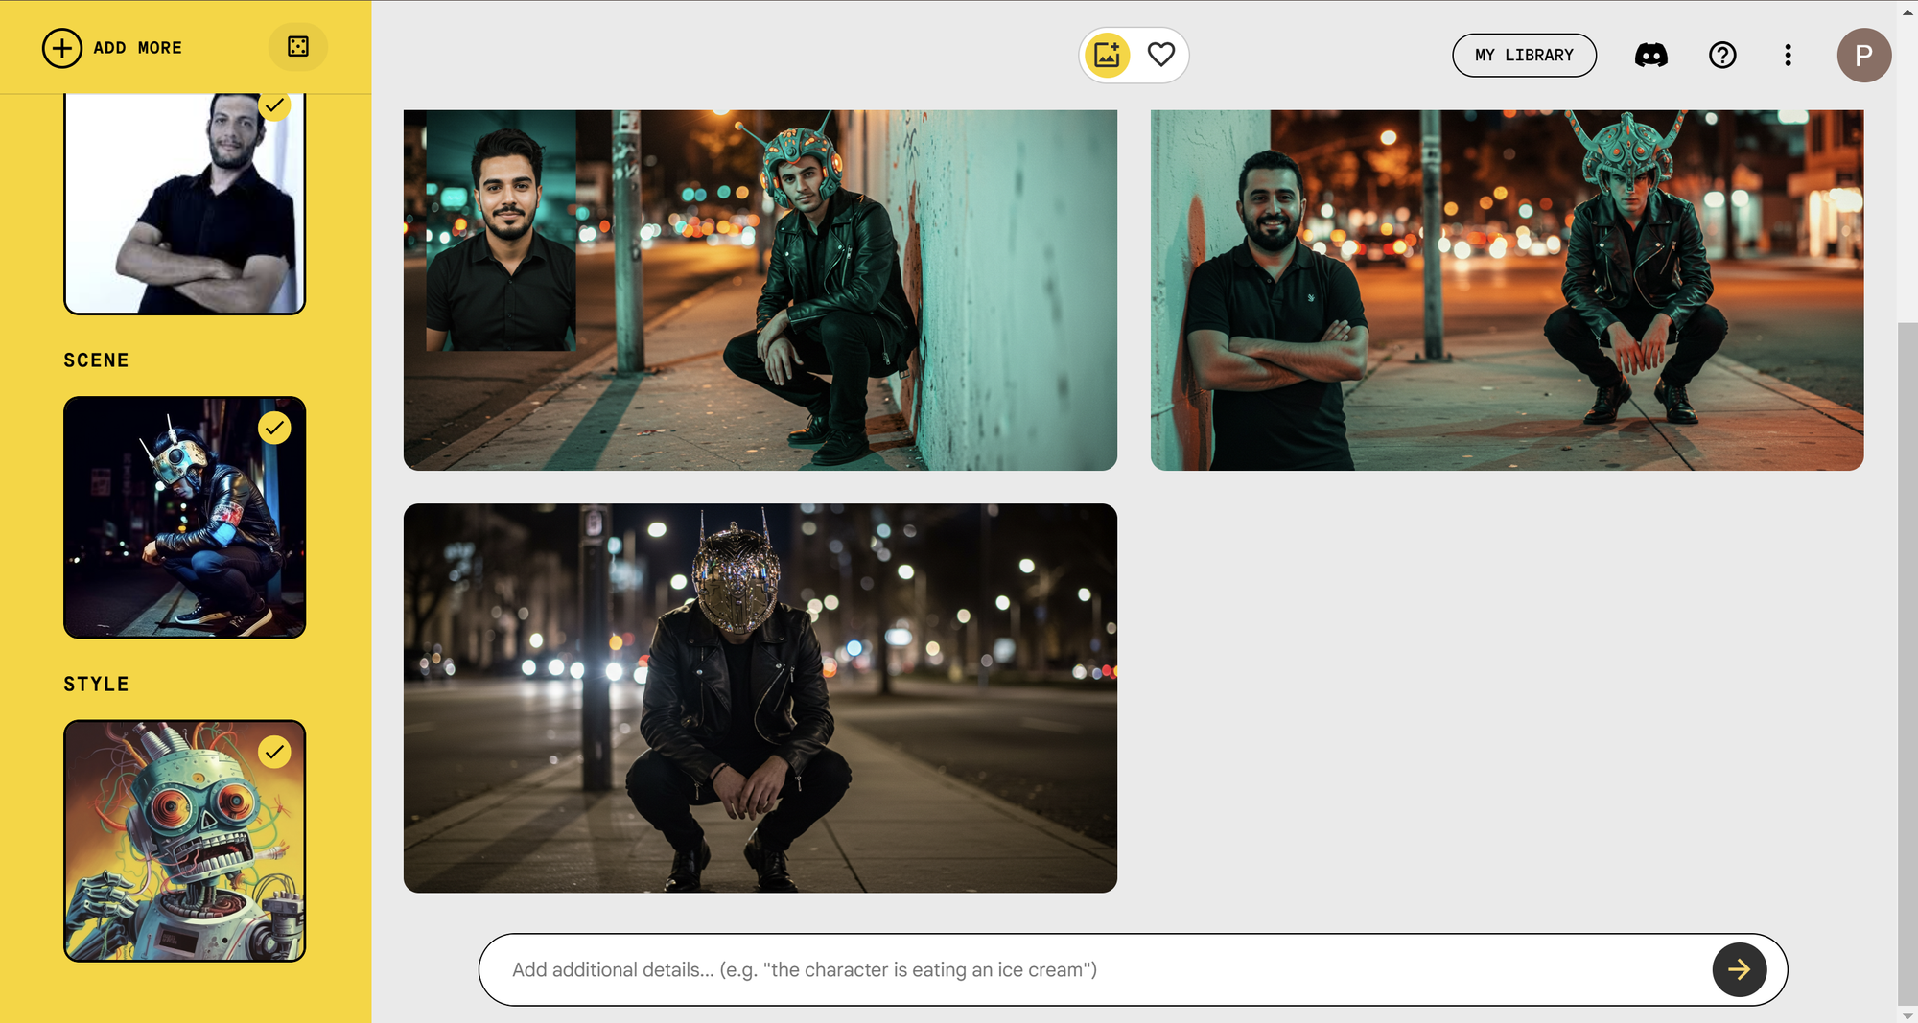Uncheck the Scene image checkmark

pyautogui.click(x=274, y=428)
